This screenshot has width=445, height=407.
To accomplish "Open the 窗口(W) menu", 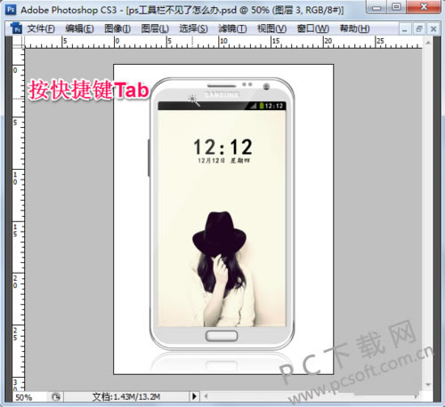I will click(x=313, y=28).
